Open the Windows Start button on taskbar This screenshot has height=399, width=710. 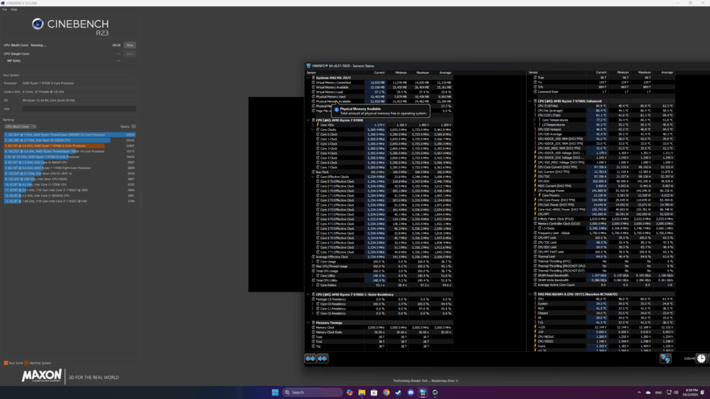point(275,392)
